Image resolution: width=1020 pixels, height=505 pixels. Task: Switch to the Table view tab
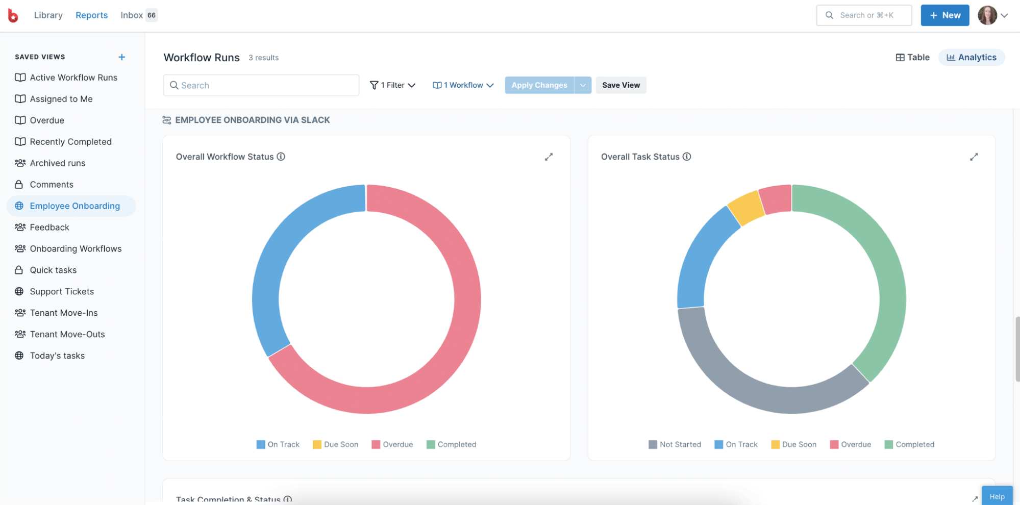[x=912, y=57]
